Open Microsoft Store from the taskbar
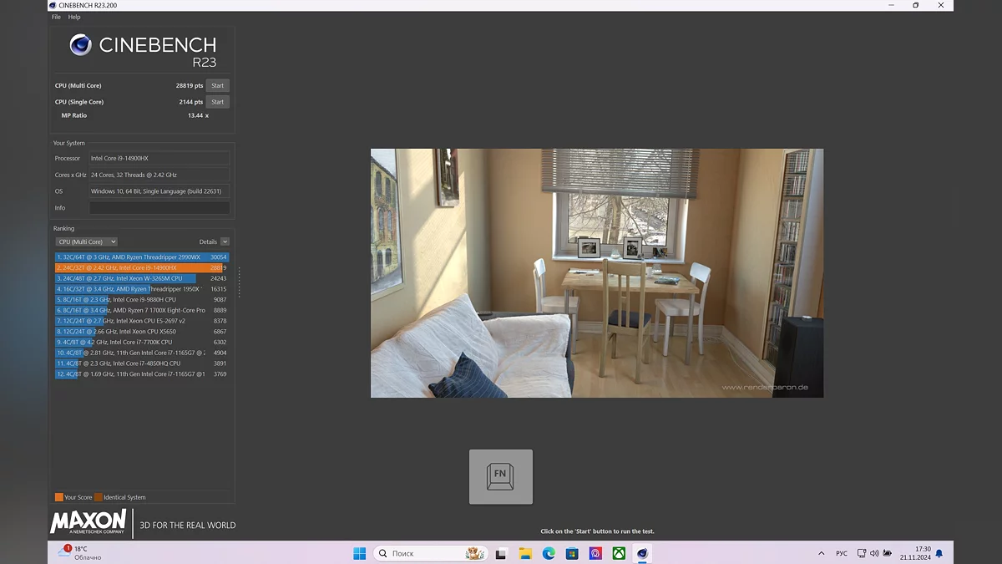Image resolution: width=1002 pixels, height=564 pixels. (572, 553)
